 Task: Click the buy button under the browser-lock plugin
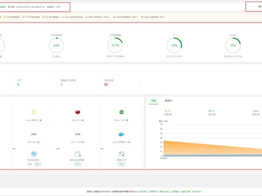(x=78, y=164)
